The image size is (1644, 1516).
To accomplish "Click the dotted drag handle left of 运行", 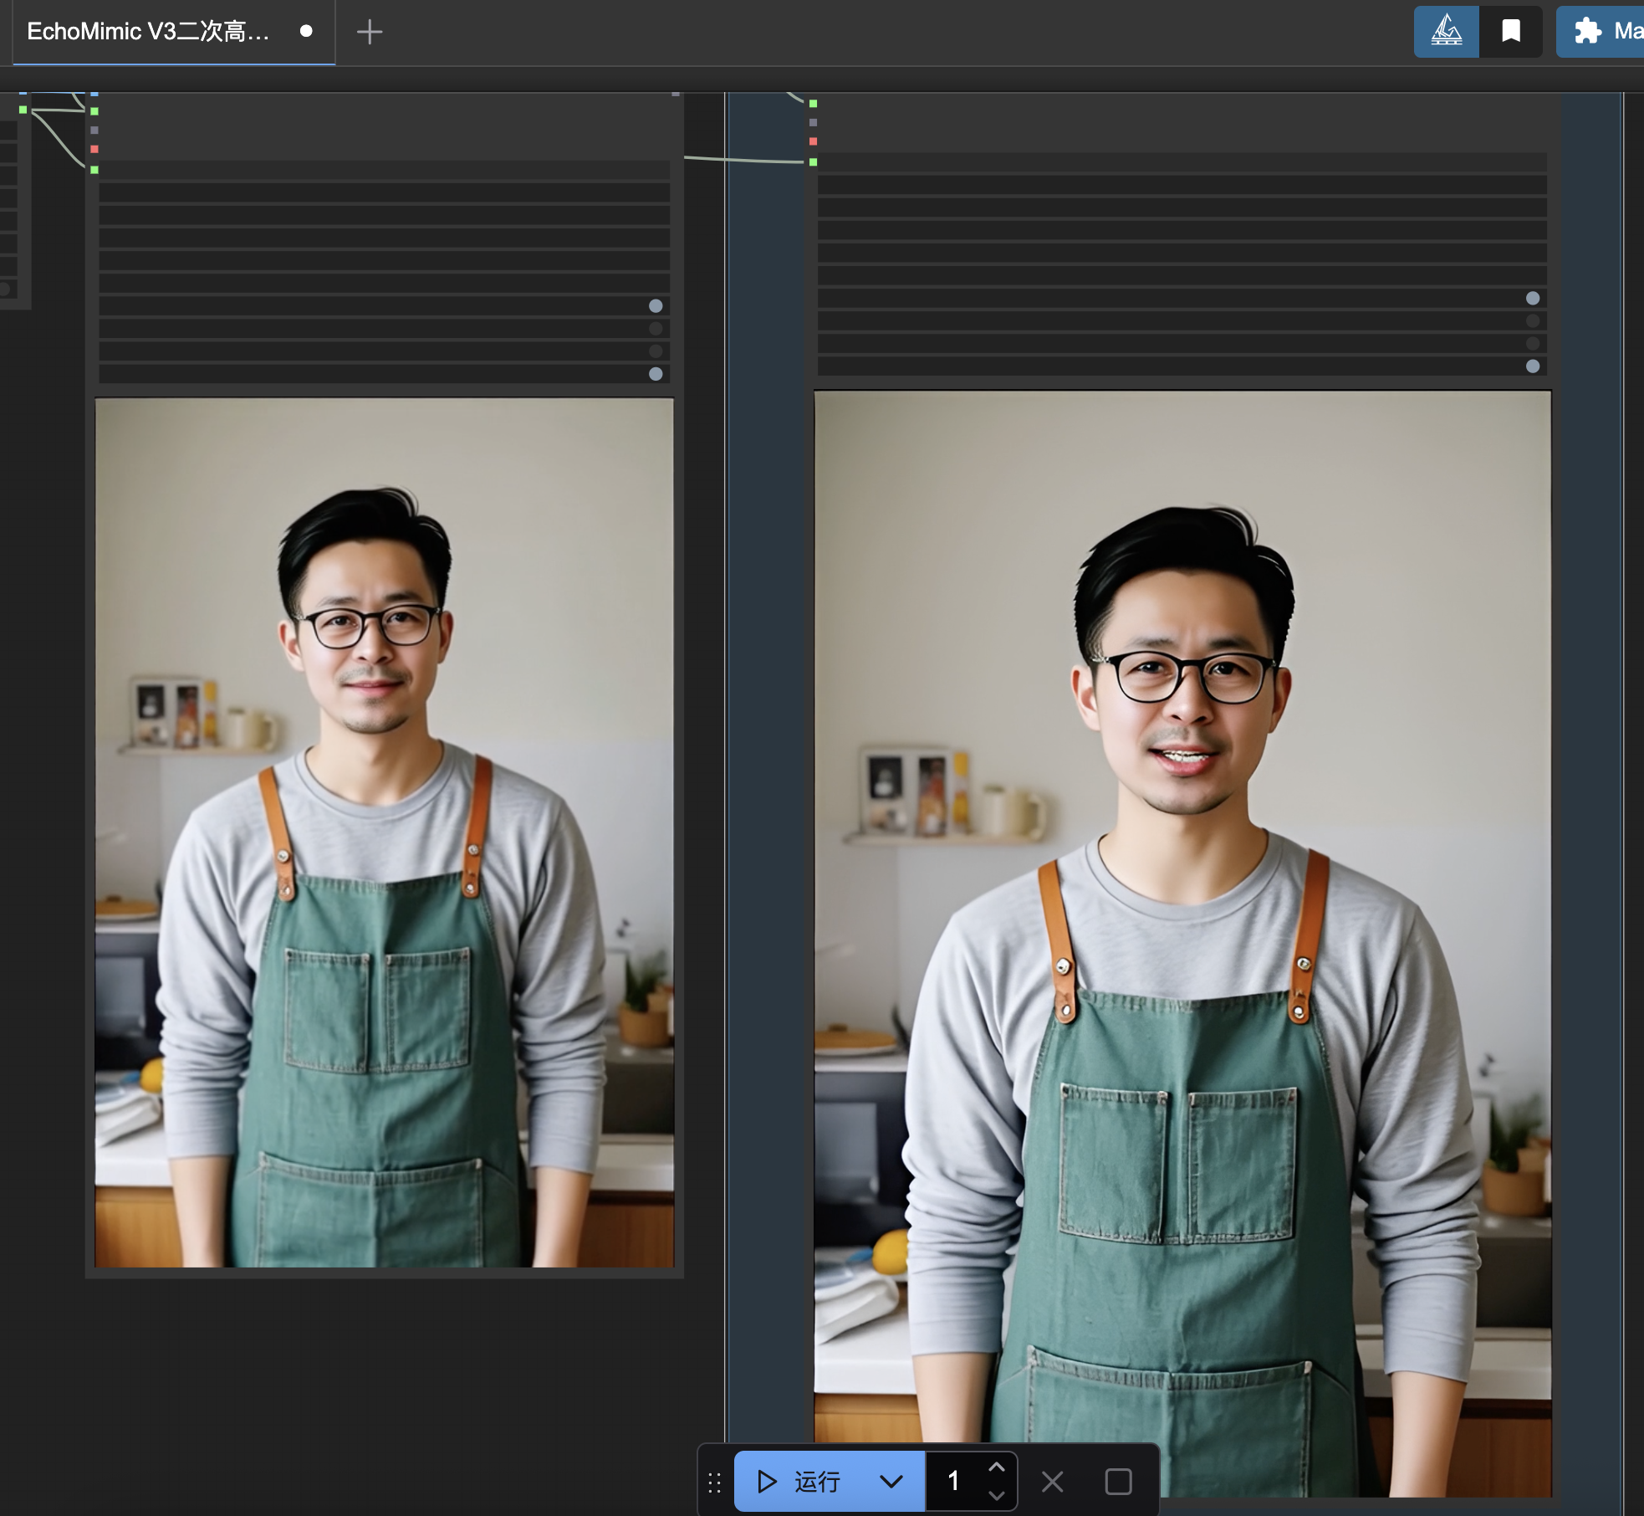I will tap(714, 1483).
